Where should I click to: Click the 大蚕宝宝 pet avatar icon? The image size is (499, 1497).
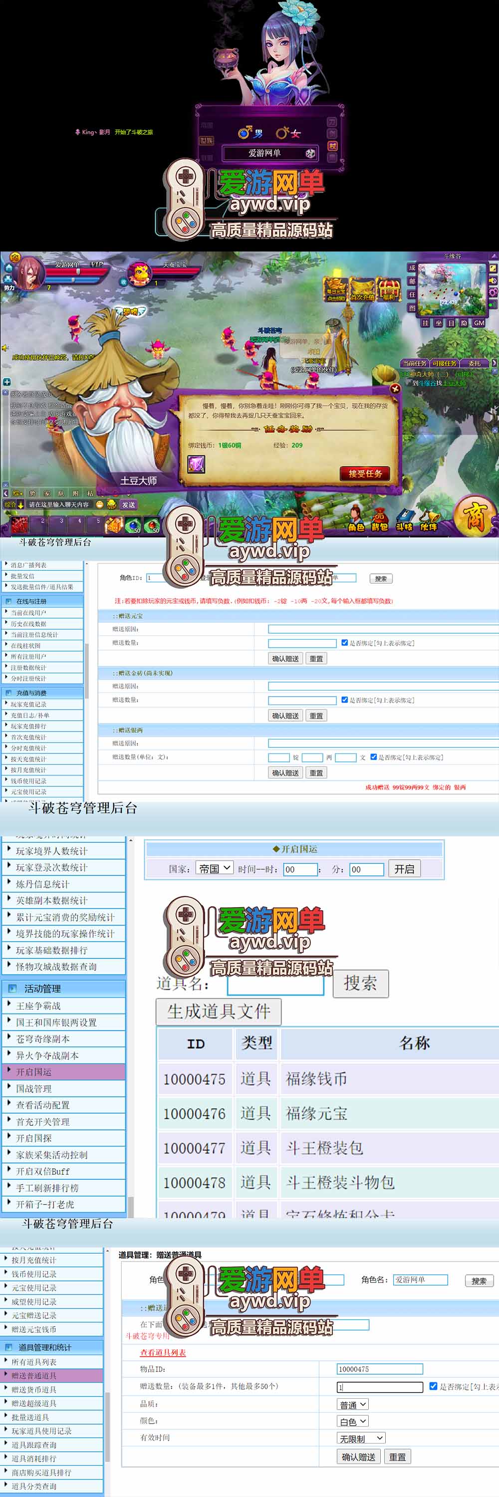point(140,274)
